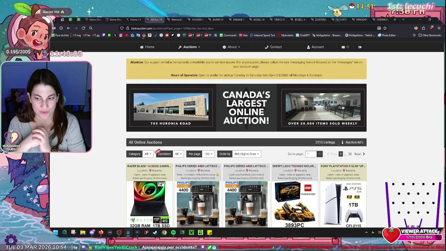Show more bookmarks chevron
This screenshot has height=251, width=446.
point(414,35)
